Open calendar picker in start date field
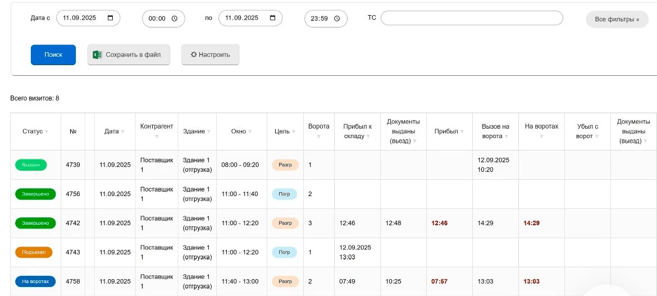 click(x=111, y=18)
